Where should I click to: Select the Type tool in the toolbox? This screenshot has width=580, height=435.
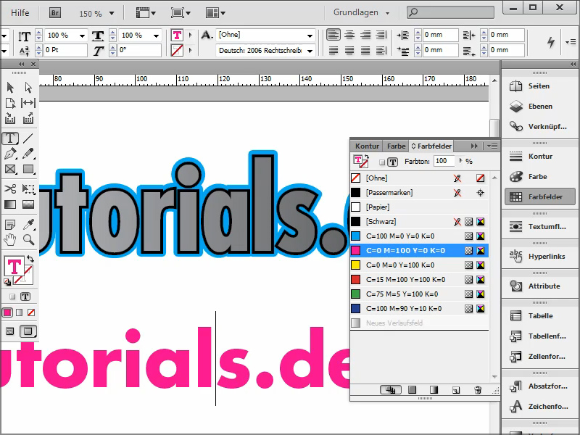click(10, 138)
